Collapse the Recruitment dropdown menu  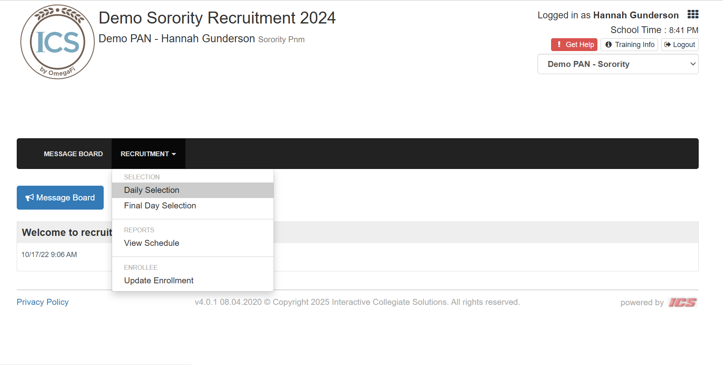click(148, 154)
